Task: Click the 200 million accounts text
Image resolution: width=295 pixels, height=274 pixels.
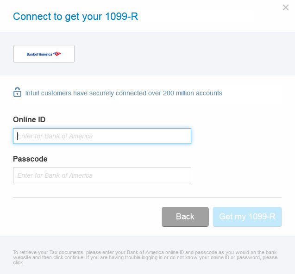Action: click(193, 93)
